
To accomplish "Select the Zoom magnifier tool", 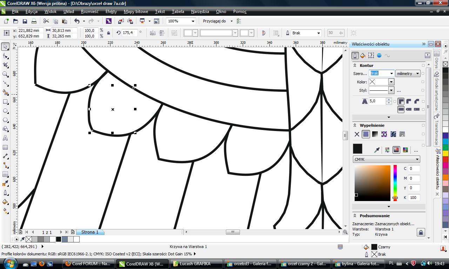I will tap(5, 74).
